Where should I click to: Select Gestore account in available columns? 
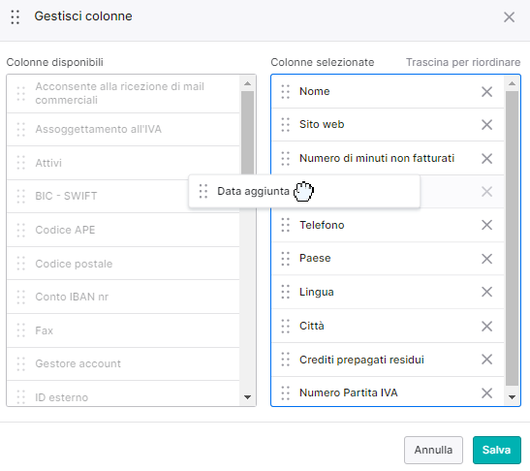pos(123,363)
